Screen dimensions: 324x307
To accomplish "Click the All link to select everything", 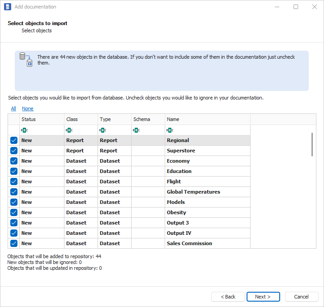I will 13,108.
